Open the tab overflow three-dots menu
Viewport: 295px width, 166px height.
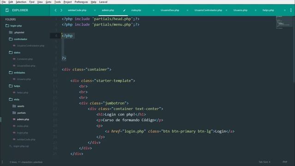pyautogui.click(x=291, y=10)
